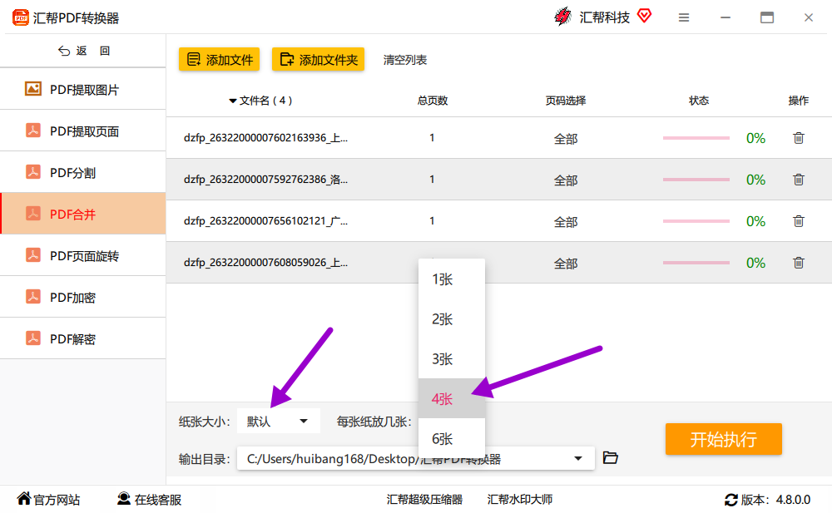Click the 汇帮PDF转换器 app logo icon
Screen dimensions: 832x513
[x=21, y=17]
